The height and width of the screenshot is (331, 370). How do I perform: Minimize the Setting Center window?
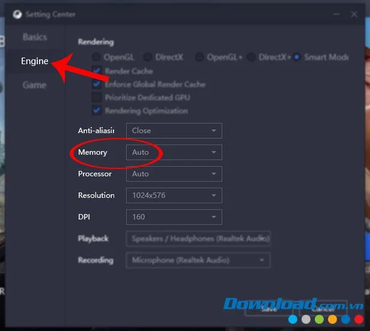tap(336, 14)
